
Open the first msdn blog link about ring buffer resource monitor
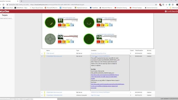coord(105,77)
